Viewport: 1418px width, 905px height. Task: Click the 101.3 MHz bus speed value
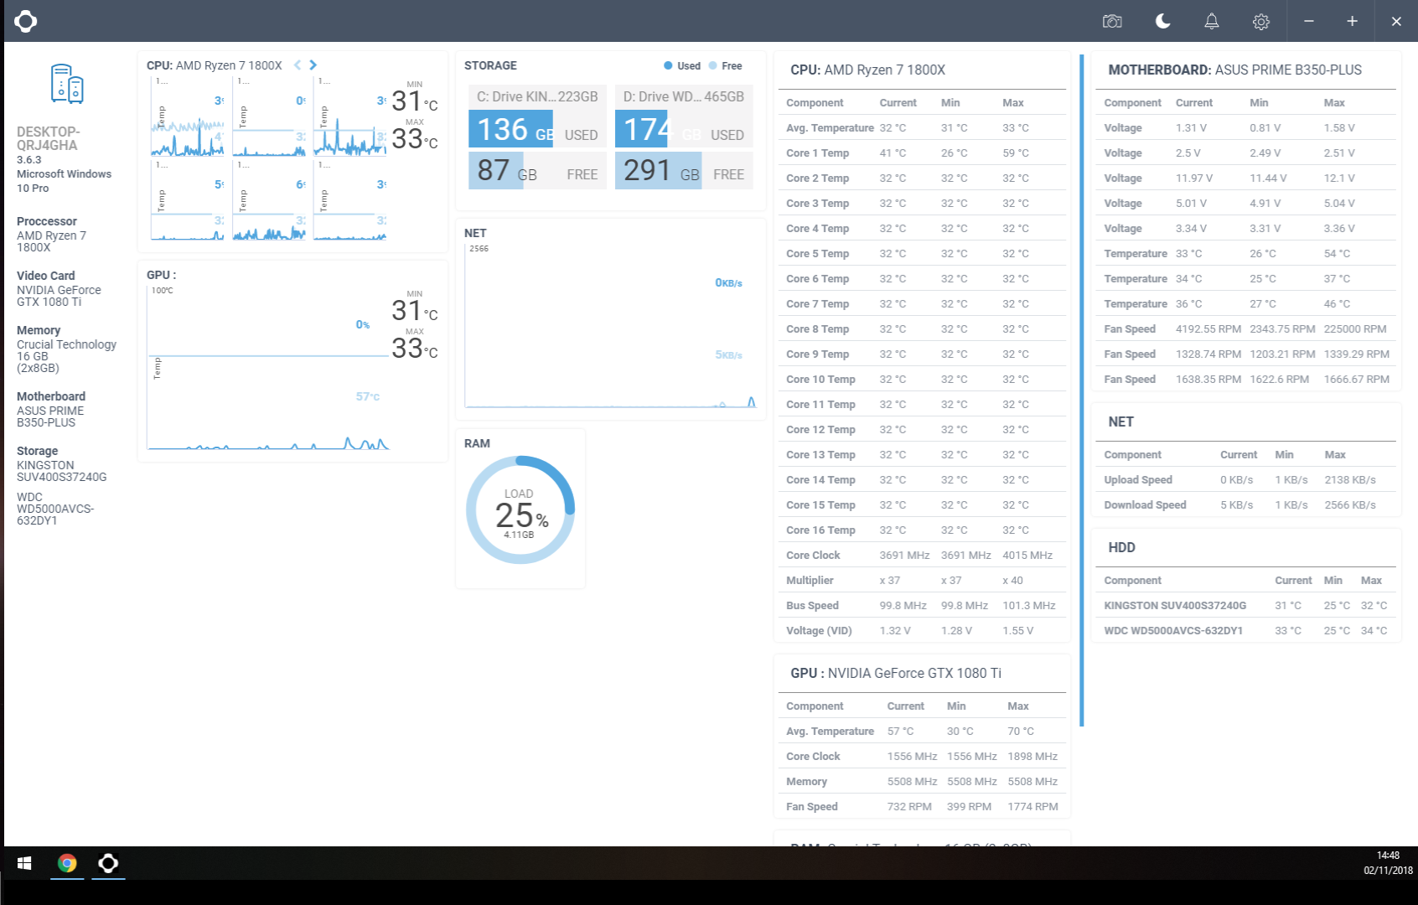click(x=1029, y=606)
